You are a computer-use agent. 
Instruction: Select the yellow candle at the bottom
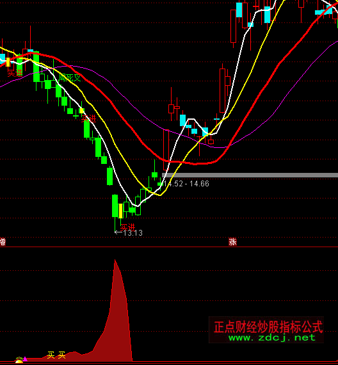pyautogui.click(x=120, y=211)
